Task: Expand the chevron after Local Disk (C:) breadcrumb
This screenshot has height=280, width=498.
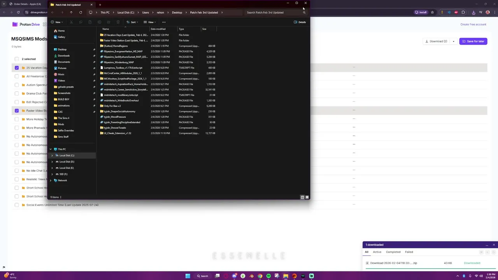Action: tap(137, 12)
